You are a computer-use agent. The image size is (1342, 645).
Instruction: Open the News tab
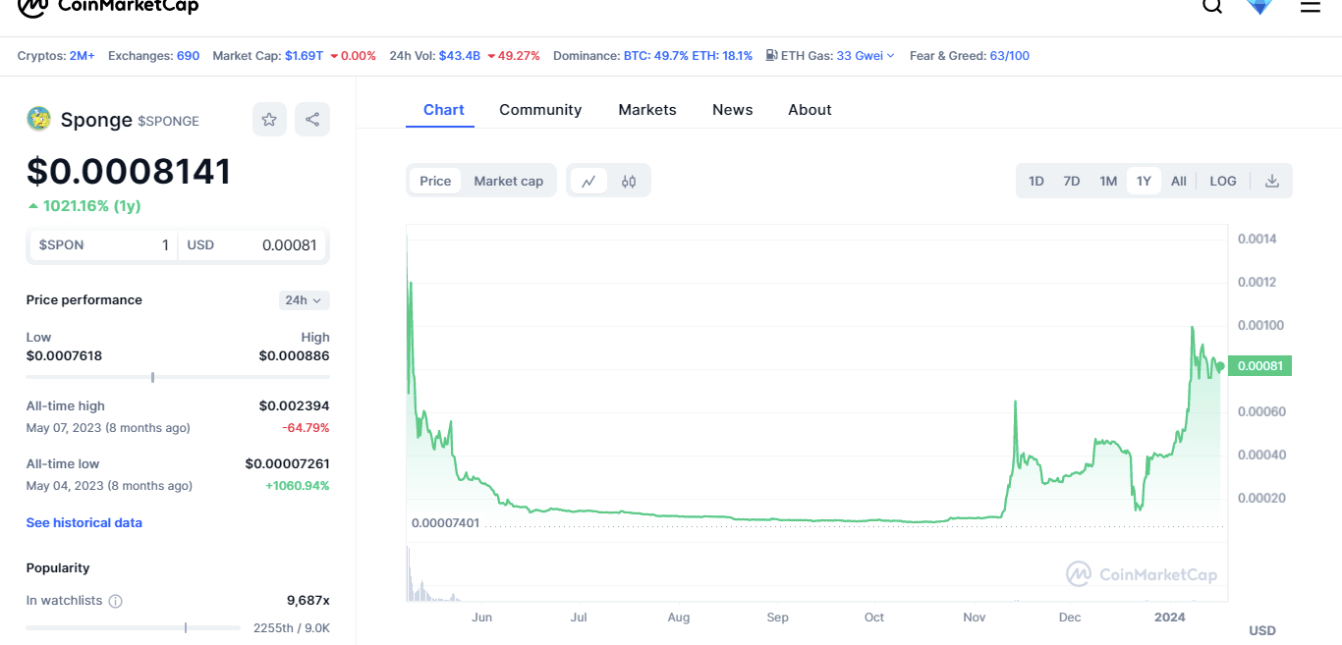pyautogui.click(x=733, y=110)
